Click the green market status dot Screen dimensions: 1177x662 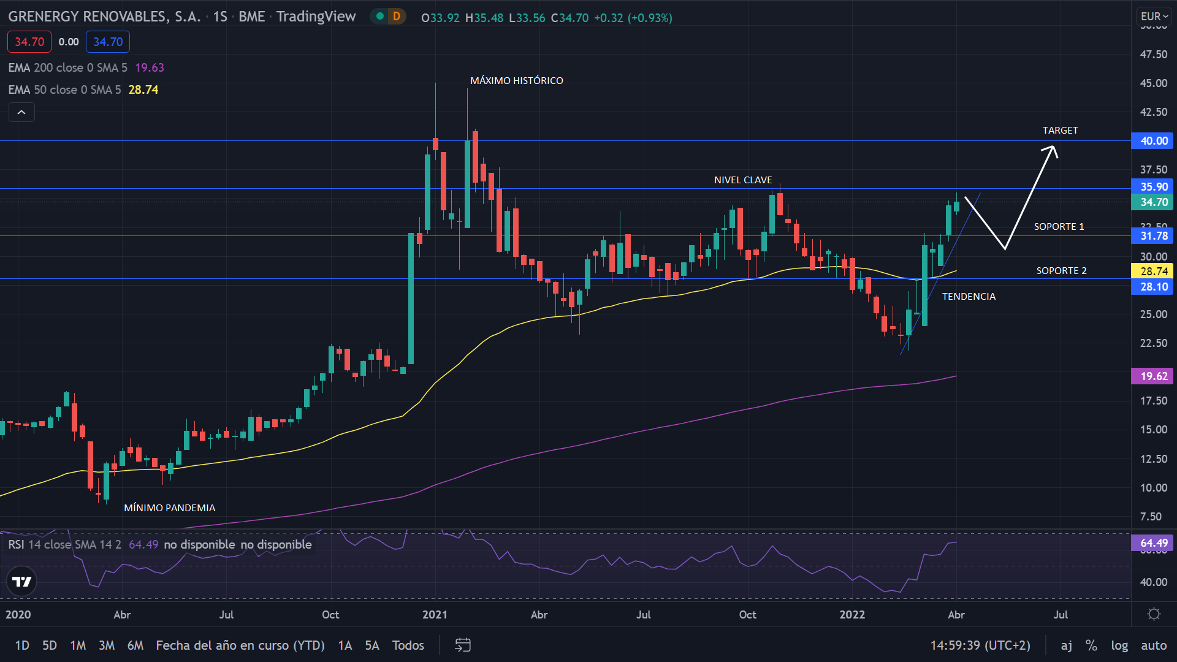point(380,17)
